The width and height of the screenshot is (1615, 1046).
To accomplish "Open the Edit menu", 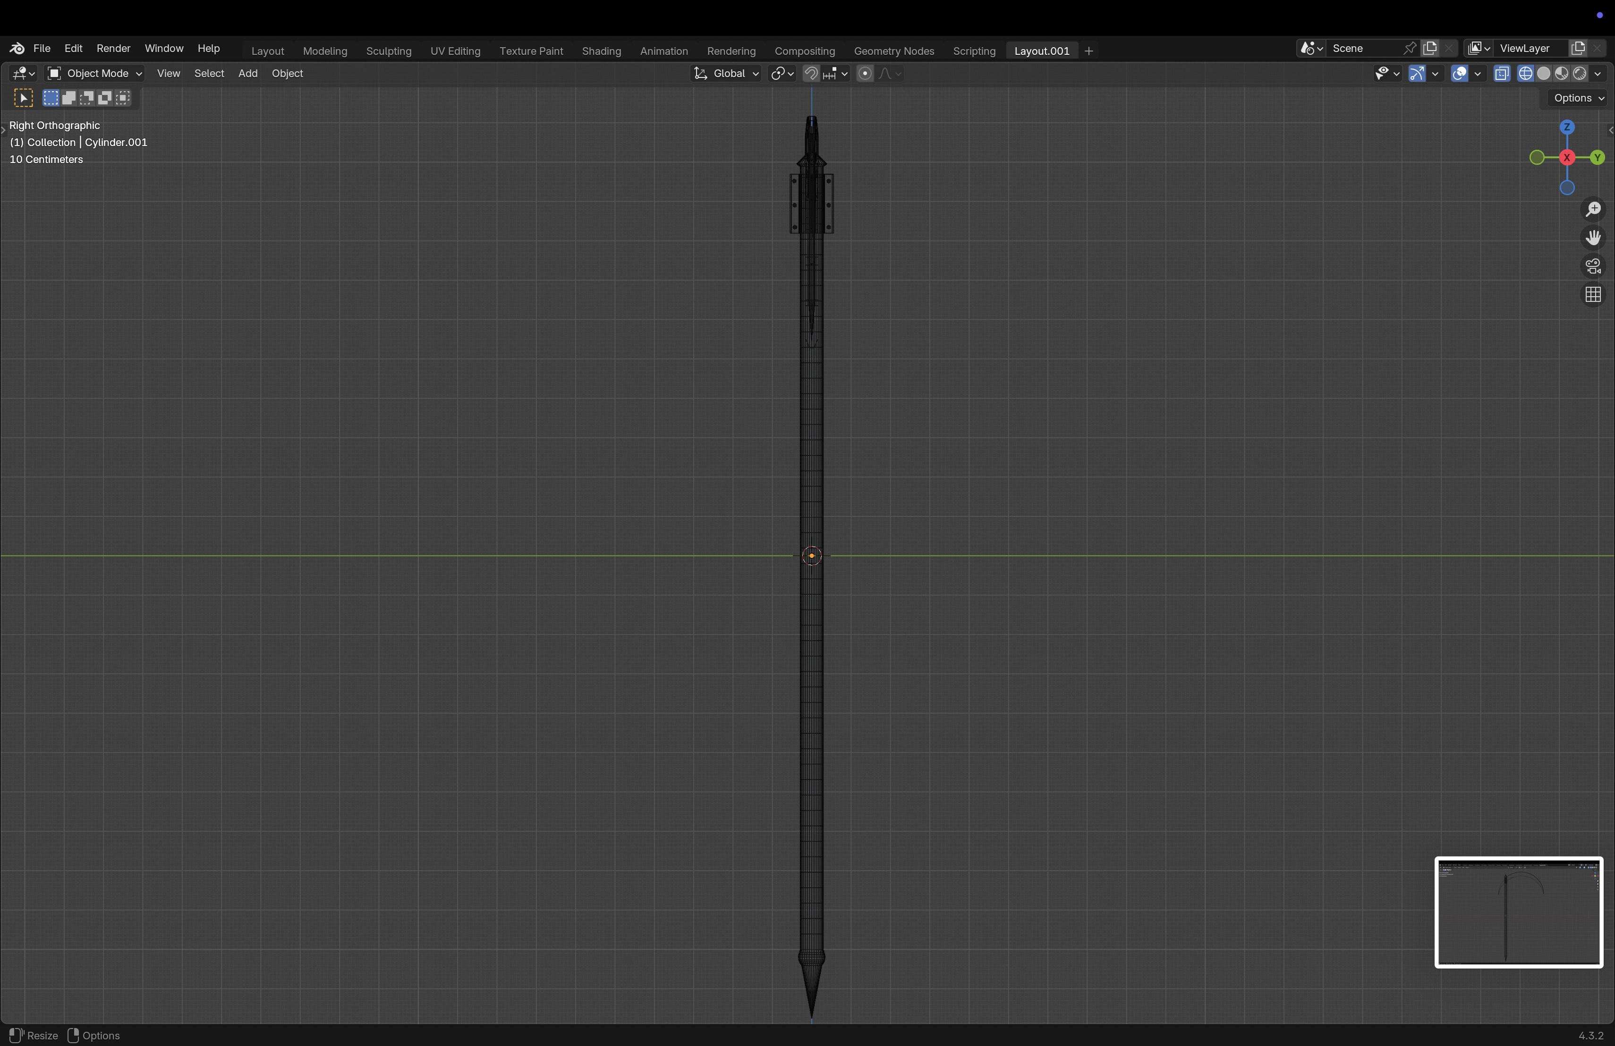I will pyautogui.click(x=73, y=48).
